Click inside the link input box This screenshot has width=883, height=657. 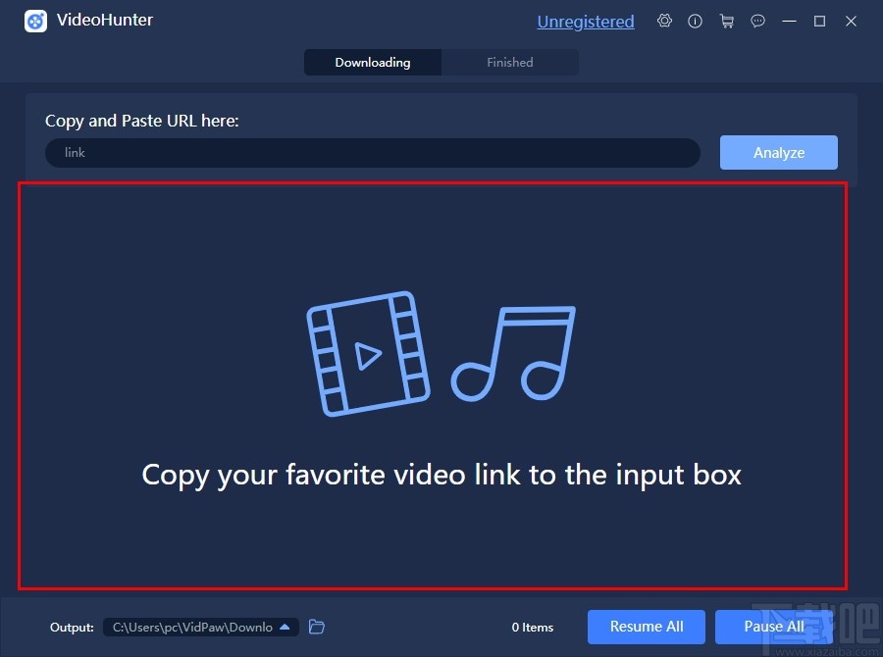click(x=373, y=152)
